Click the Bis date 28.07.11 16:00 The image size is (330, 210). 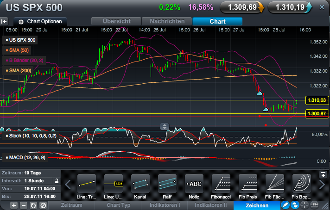[x=40, y=197]
